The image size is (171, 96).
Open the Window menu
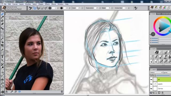click(60, 4)
